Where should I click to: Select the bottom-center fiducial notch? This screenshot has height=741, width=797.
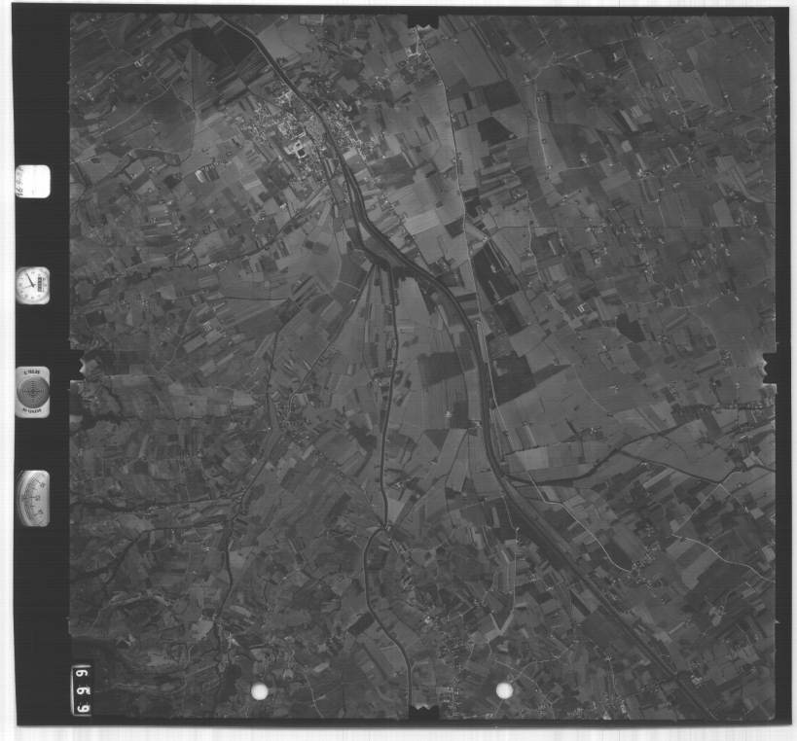pyautogui.click(x=422, y=713)
